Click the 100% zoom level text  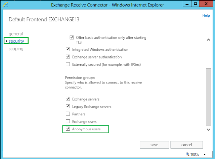[195, 154]
